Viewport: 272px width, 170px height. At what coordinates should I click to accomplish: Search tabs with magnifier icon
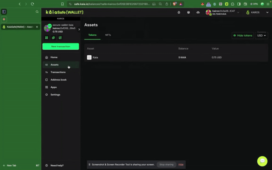pos(37,12)
